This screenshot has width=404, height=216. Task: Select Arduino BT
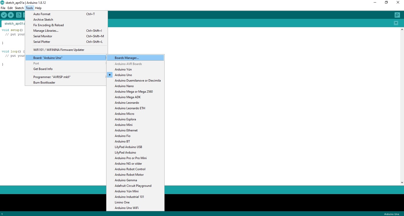[135, 141]
